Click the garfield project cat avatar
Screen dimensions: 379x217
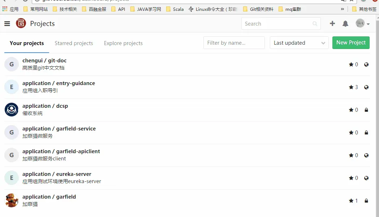point(11,200)
